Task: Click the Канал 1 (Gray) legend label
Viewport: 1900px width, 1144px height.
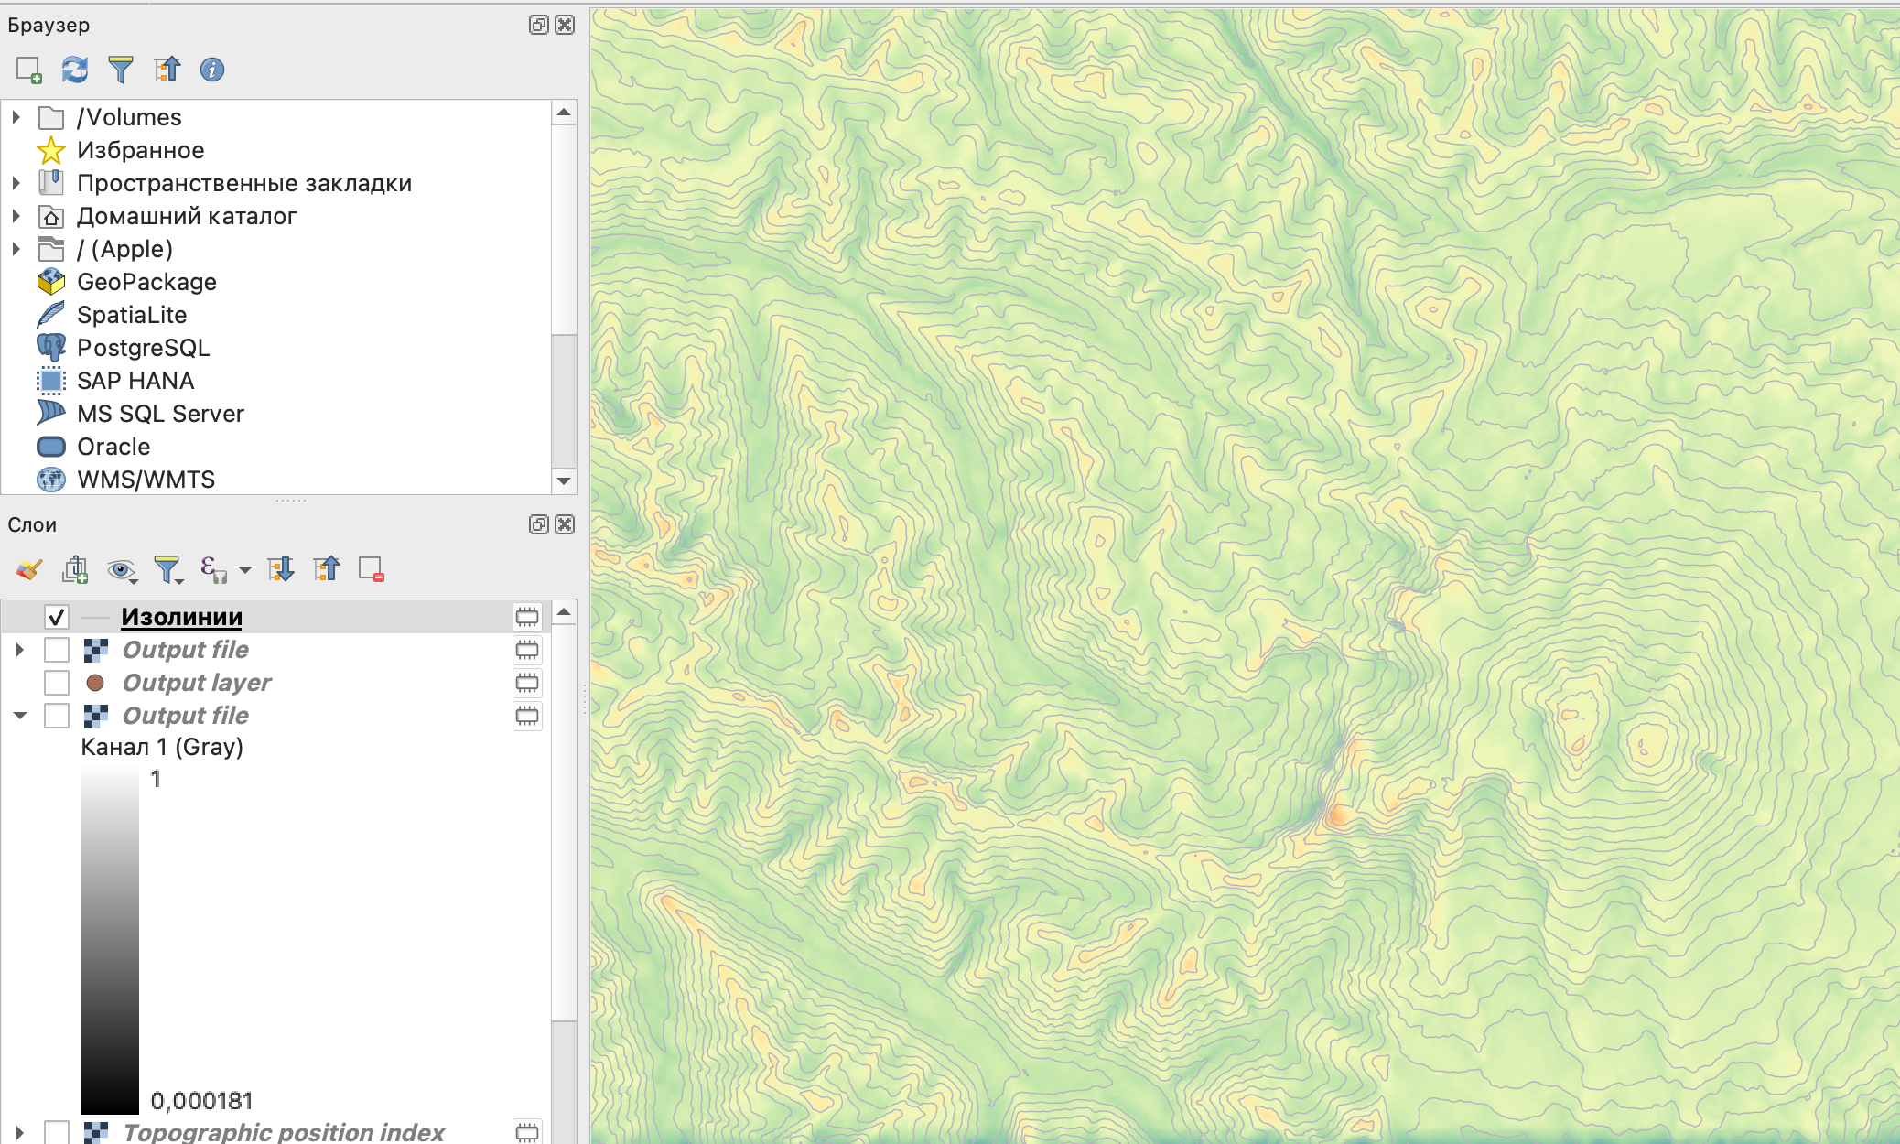Action: tap(162, 747)
